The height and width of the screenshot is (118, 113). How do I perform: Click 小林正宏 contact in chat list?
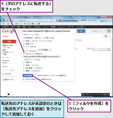[x=8, y=74]
